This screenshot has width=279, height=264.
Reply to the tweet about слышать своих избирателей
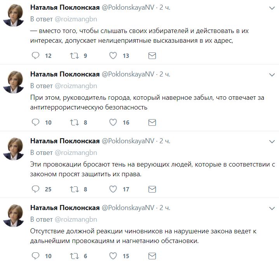36,56
